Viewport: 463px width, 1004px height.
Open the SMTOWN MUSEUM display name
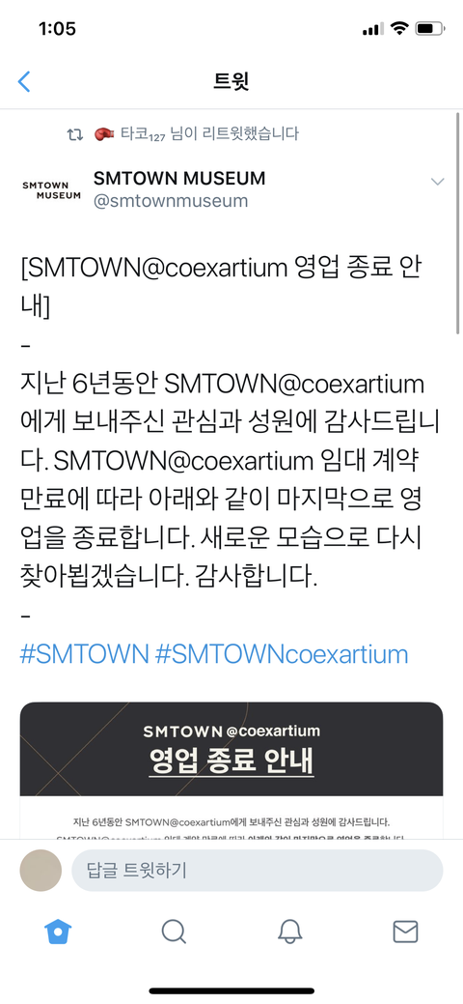(179, 178)
